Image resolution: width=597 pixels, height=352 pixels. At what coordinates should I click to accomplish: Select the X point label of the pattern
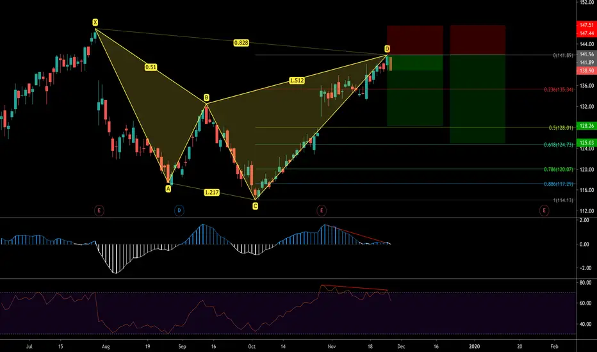click(95, 22)
